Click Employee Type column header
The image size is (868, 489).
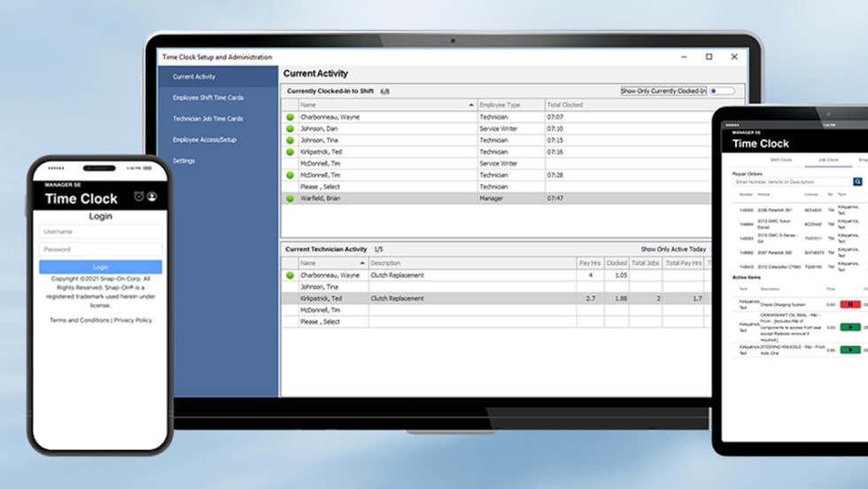coord(510,105)
